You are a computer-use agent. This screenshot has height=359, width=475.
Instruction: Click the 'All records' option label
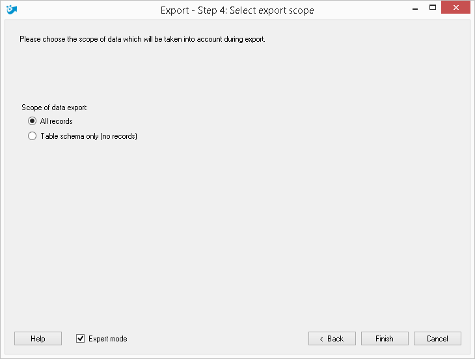(x=57, y=121)
